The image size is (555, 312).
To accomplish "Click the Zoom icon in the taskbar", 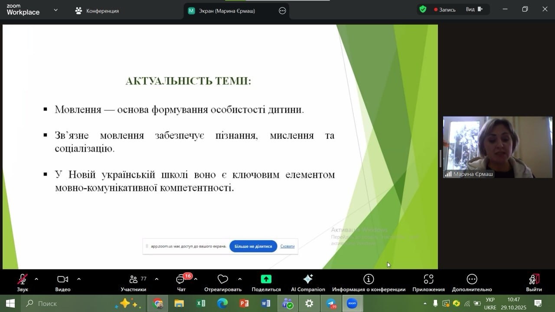I will [x=352, y=303].
